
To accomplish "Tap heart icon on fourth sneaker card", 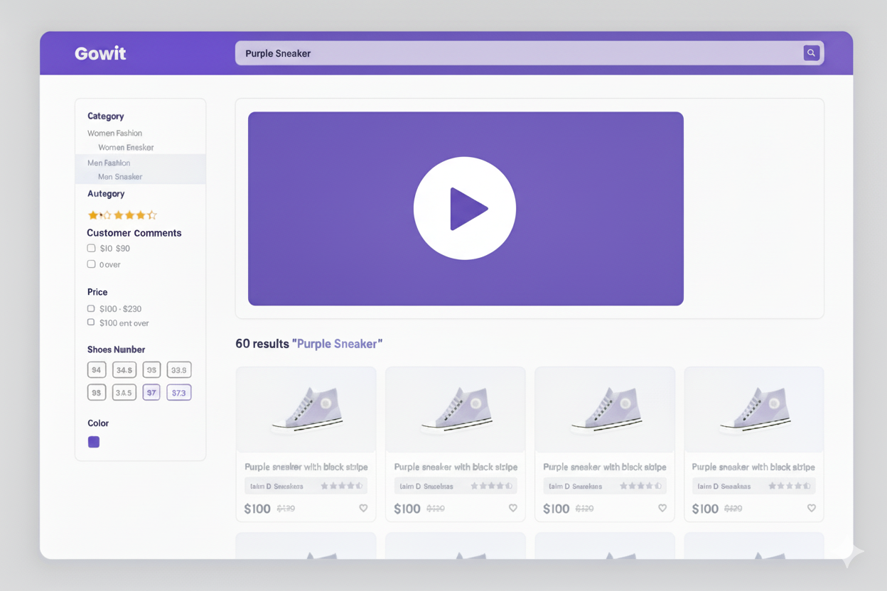I will tap(811, 509).
